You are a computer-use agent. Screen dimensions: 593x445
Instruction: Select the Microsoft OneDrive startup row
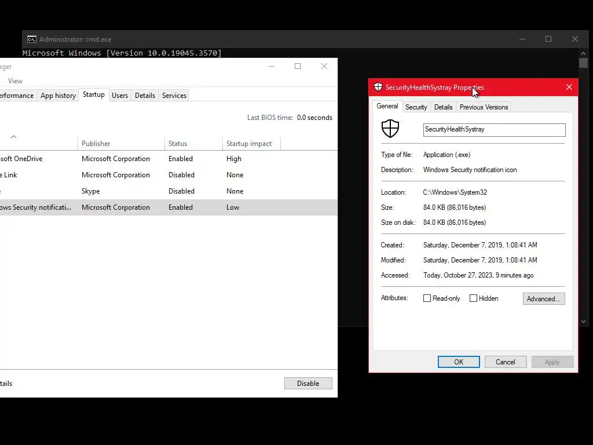[x=169, y=159]
